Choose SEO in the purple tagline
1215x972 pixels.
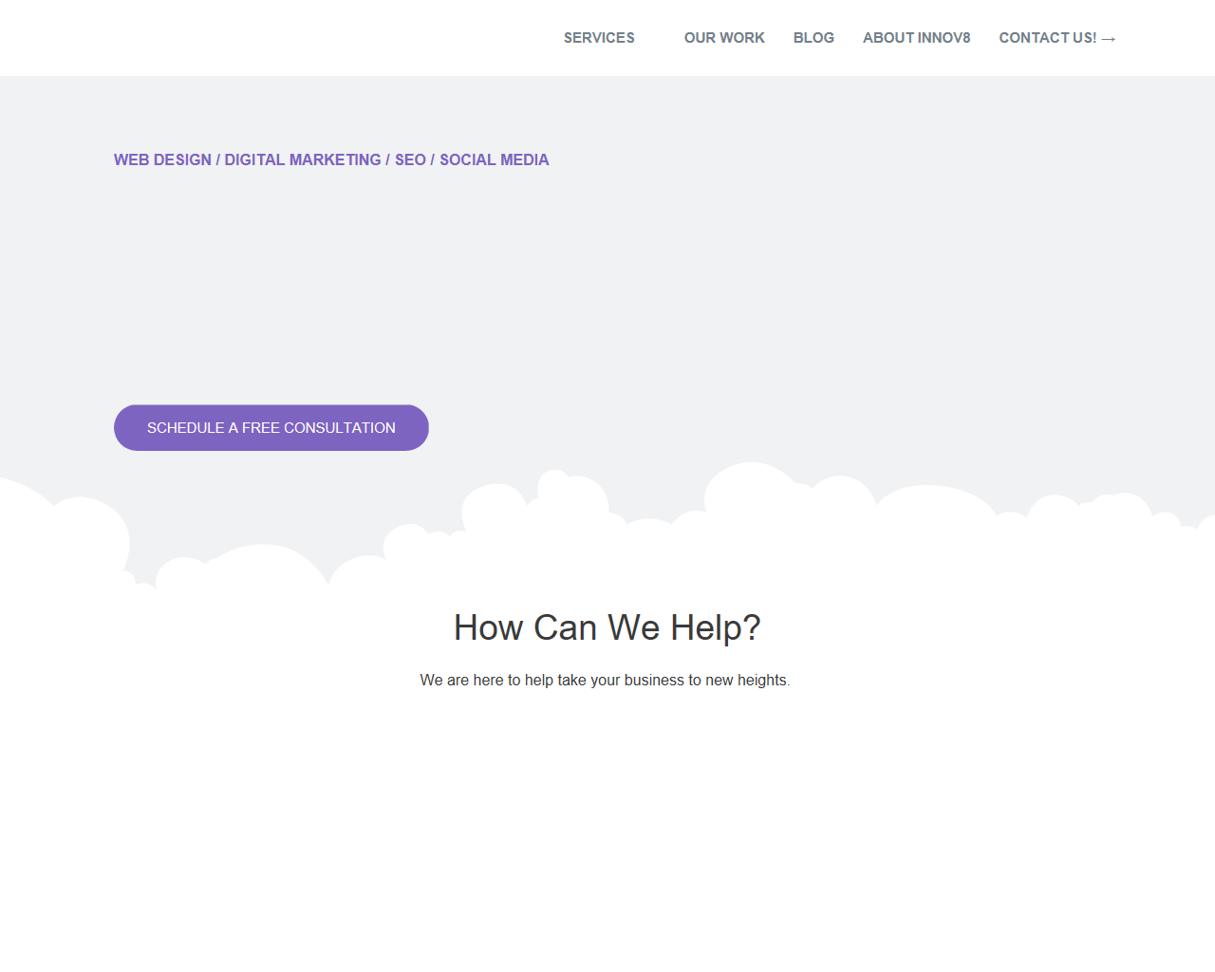[x=410, y=159]
